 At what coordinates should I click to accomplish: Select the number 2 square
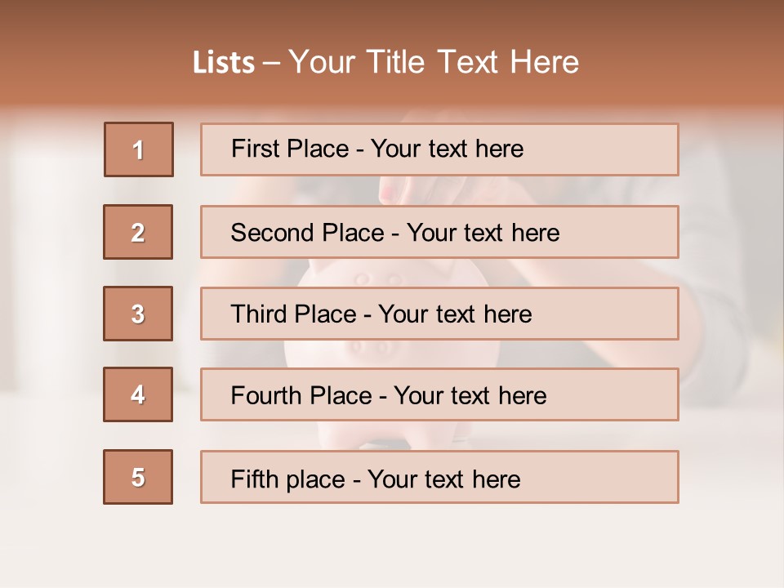pyautogui.click(x=138, y=232)
